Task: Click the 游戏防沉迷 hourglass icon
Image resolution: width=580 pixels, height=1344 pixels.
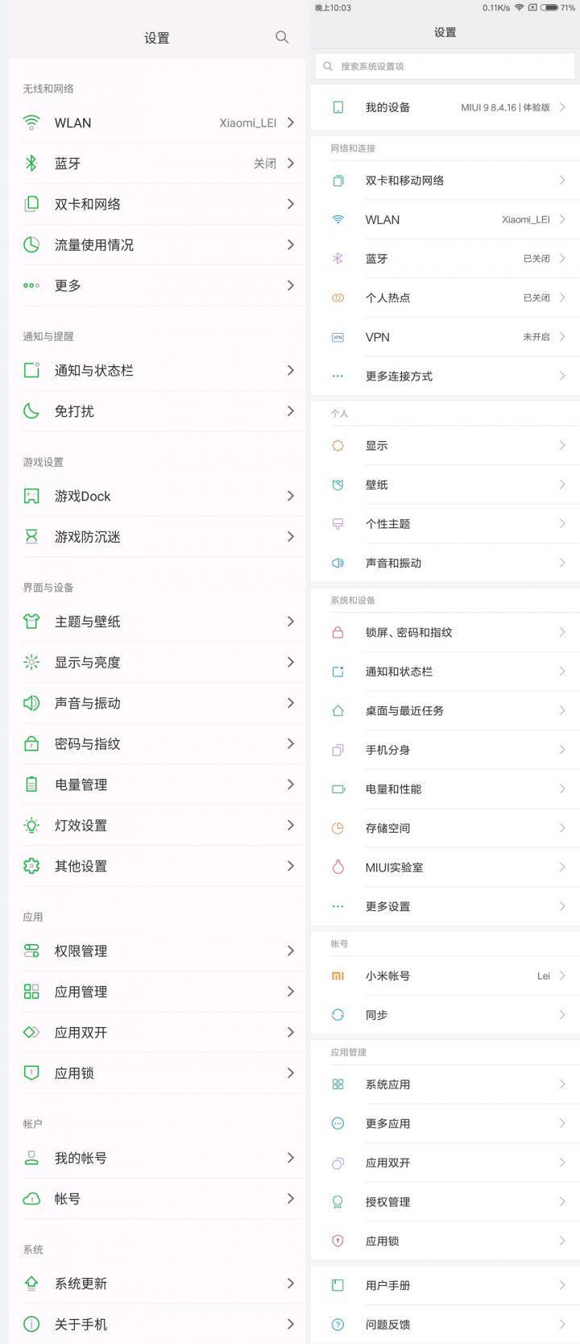Action: [31, 537]
